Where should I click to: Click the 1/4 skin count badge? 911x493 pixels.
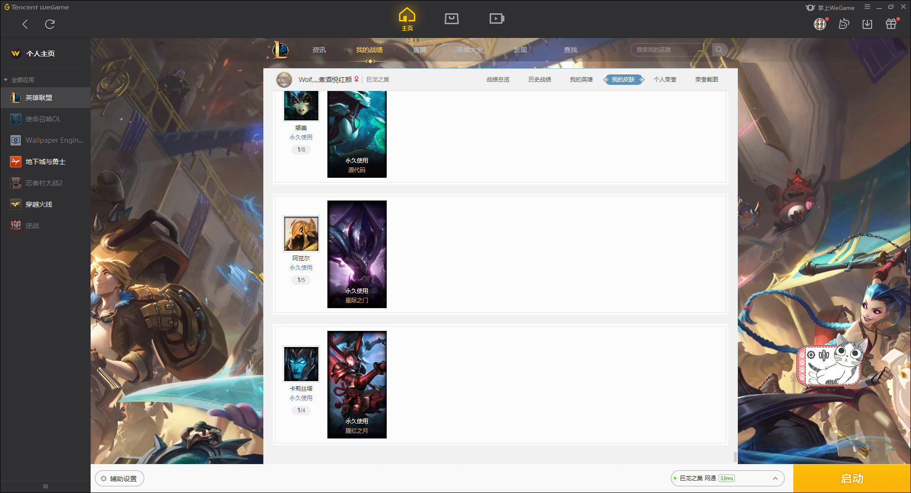(x=301, y=411)
